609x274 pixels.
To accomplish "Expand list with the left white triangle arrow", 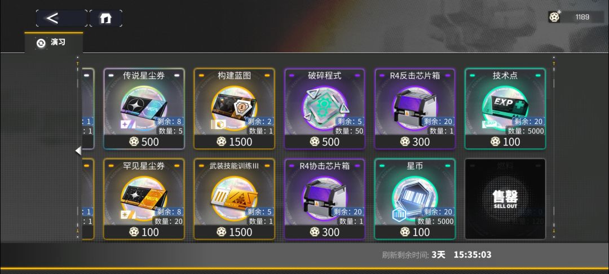I will (x=78, y=151).
